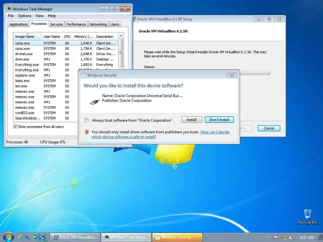The width and height of the screenshot is (323, 242).
Task: Open the Options menu in Task Manager
Action: (x=25, y=16)
